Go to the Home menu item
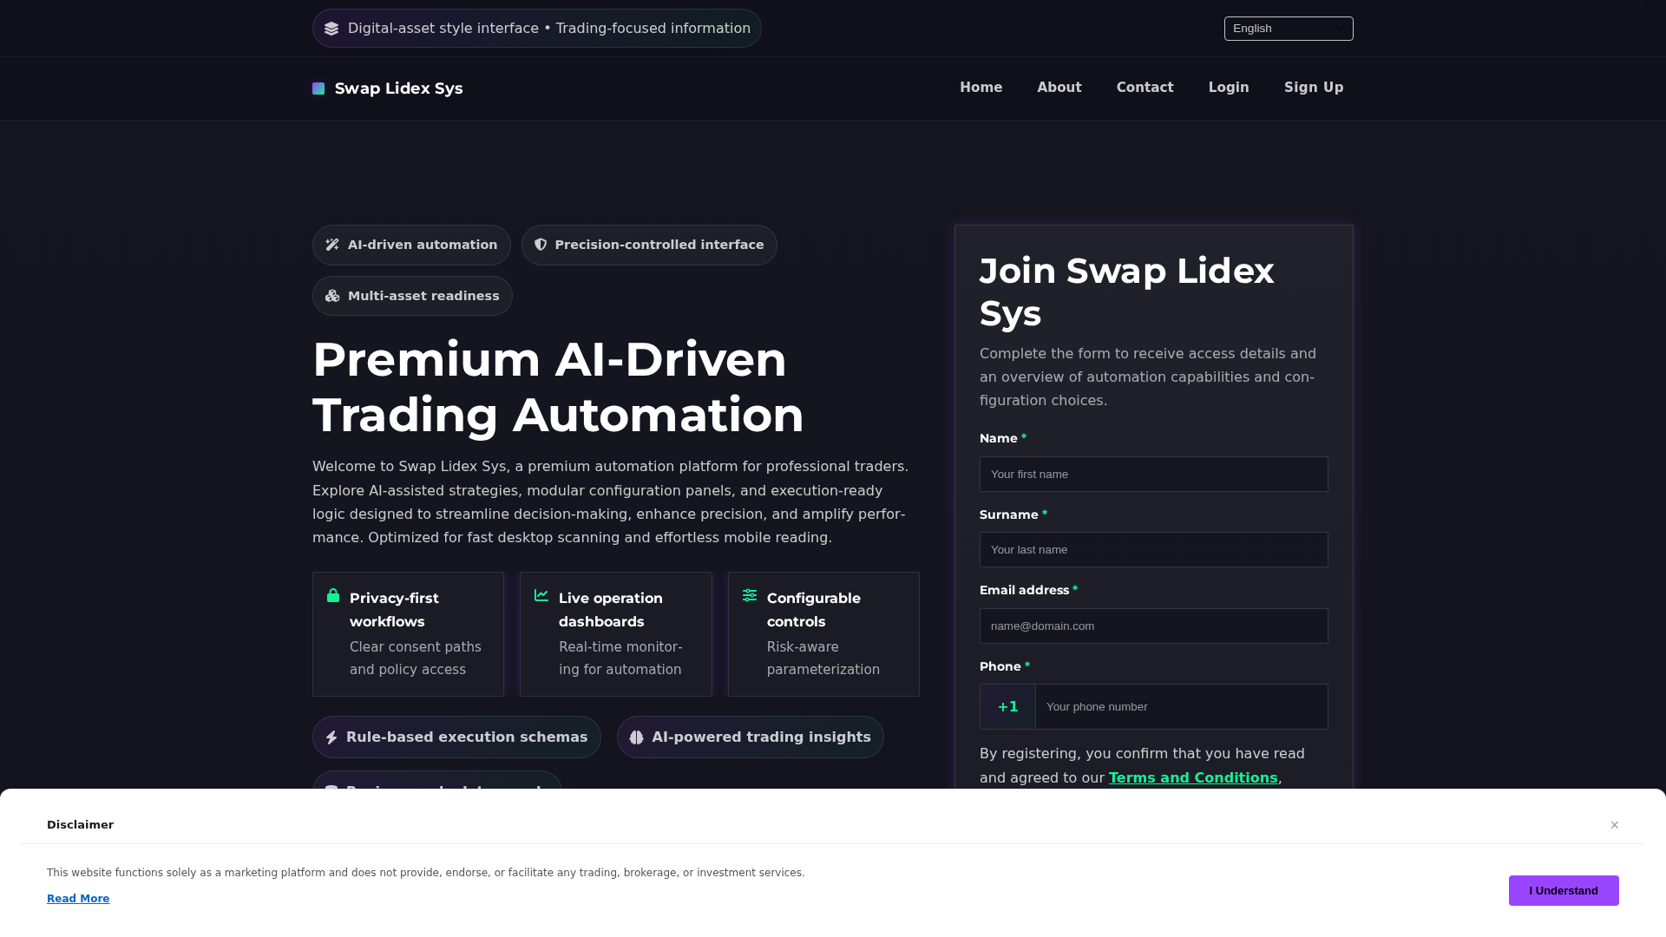Image resolution: width=1666 pixels, height=937 pixels. pos(981,88)
